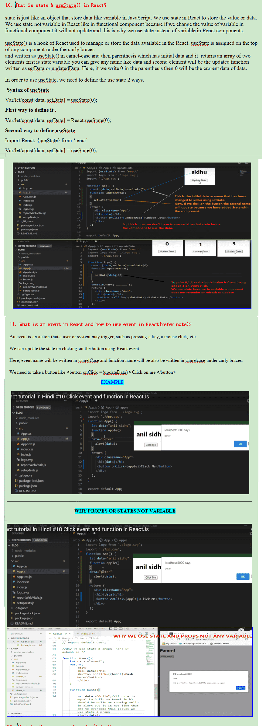Close the User.js editor tab with its X
This screenshot has width=266, height=728.
70,634
